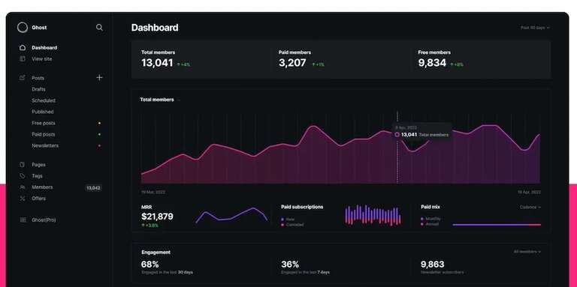The width and height of the screenshot is (577, 287).
Task: Click the Free members green growth arrow
Action: [452, 64]
